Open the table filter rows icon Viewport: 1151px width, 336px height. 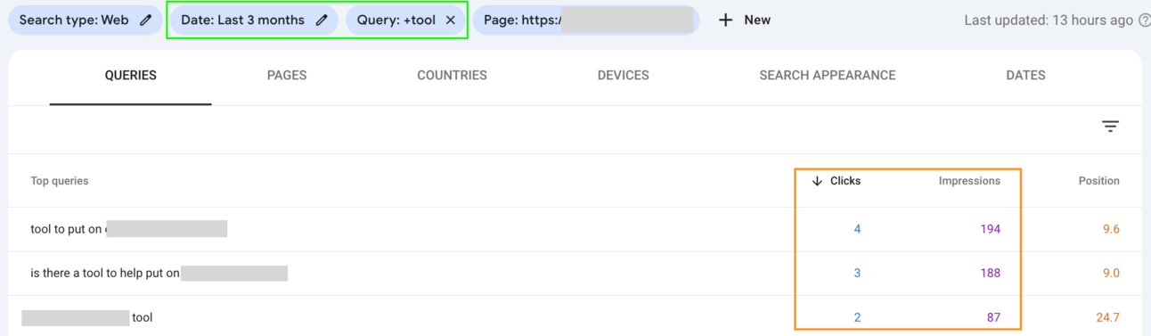1110,127
